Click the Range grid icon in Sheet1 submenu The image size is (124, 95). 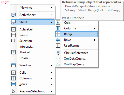coord(58,34)
